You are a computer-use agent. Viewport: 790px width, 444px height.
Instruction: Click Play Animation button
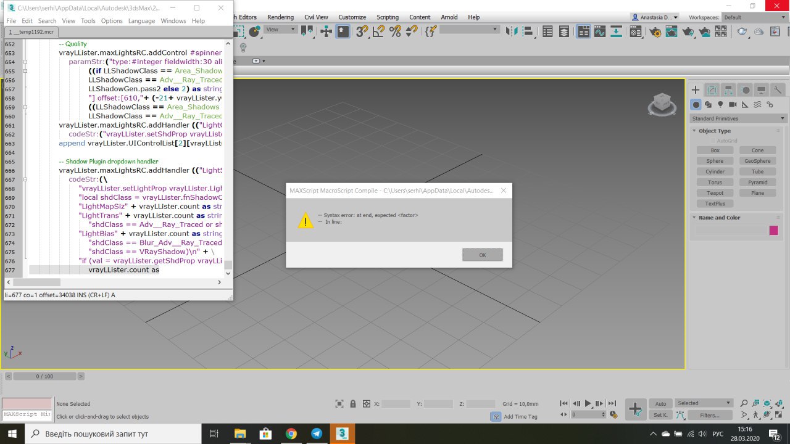588,403
